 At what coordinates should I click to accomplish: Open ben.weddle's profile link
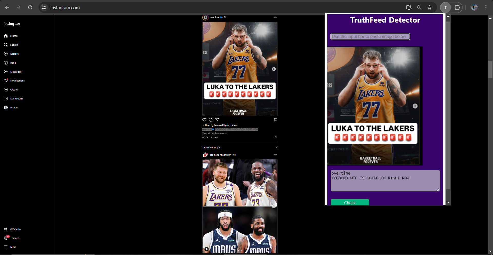tap(220, 125)
